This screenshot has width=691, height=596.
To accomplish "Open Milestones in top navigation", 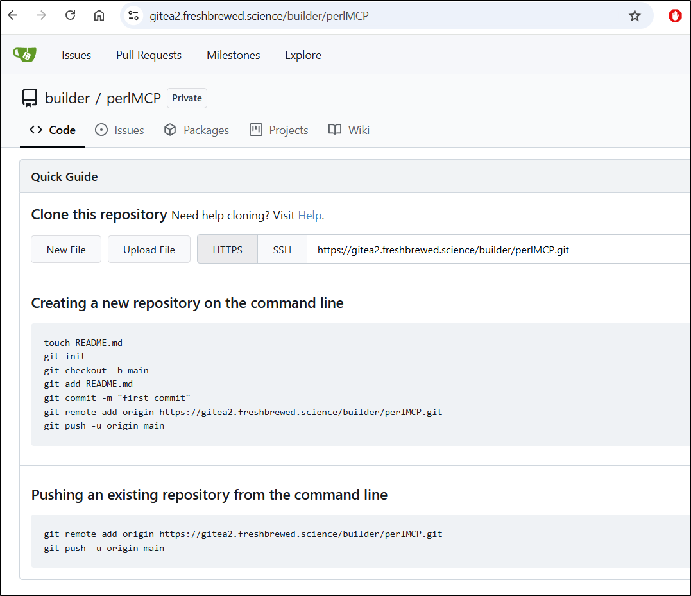I will (233, 55).
